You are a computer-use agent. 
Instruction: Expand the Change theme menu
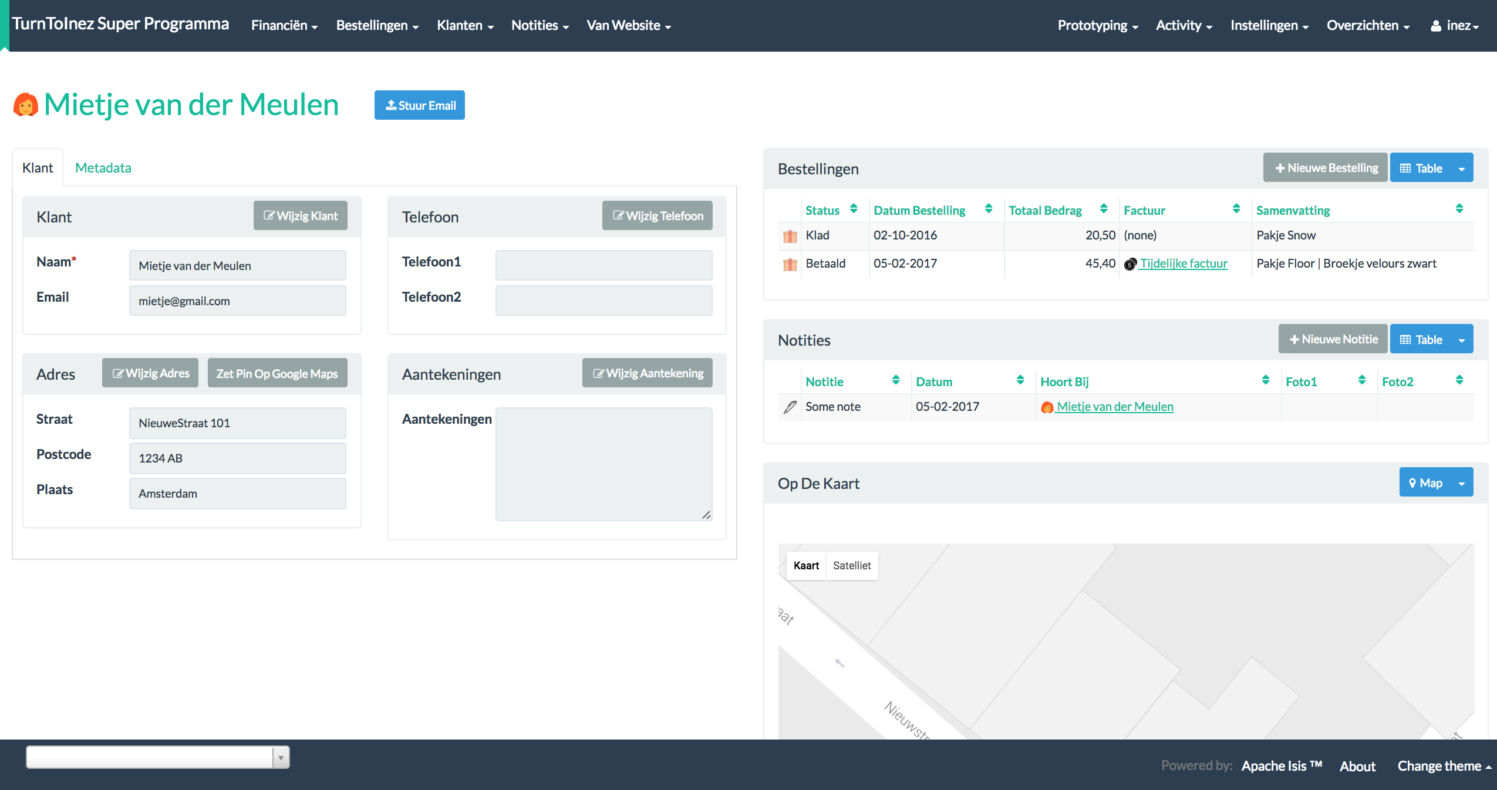[1444, 766]
